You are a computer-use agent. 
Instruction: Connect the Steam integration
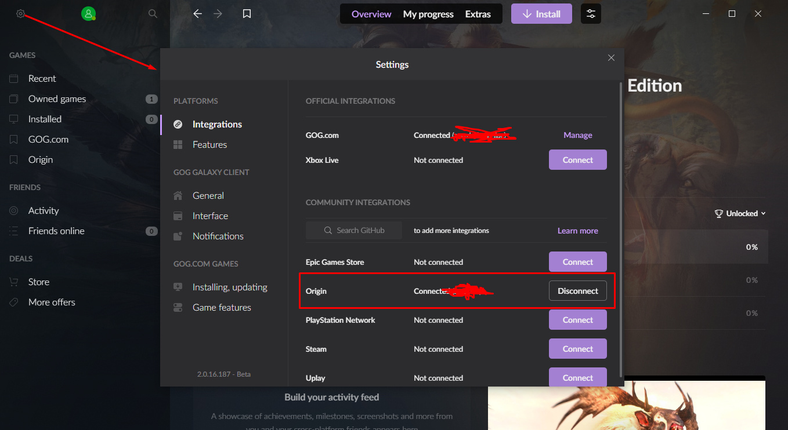click(577, 349)
